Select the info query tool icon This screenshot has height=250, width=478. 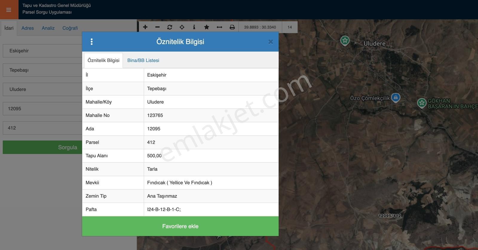tap(194, 27)
